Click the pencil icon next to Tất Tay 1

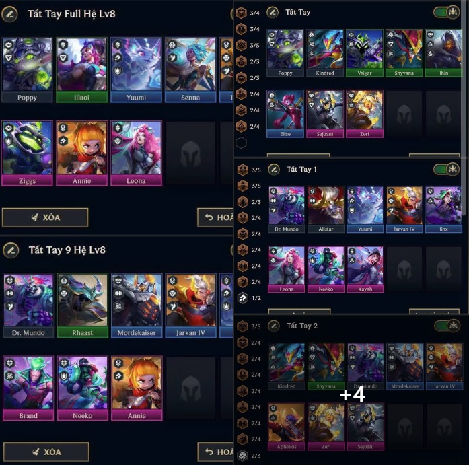[274, 170]
